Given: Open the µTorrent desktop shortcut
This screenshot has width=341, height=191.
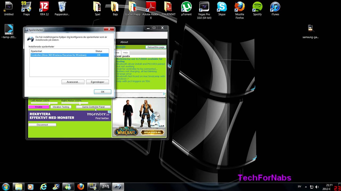Looking at the screenshot, I should tap(186, 8).
